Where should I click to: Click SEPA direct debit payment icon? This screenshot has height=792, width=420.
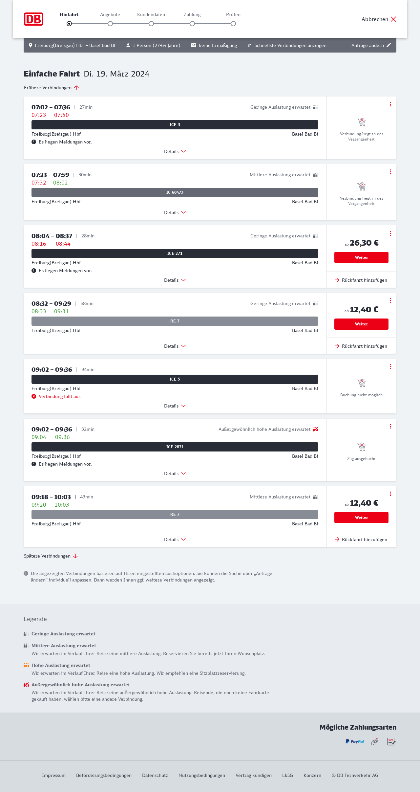tap(391, 741)
